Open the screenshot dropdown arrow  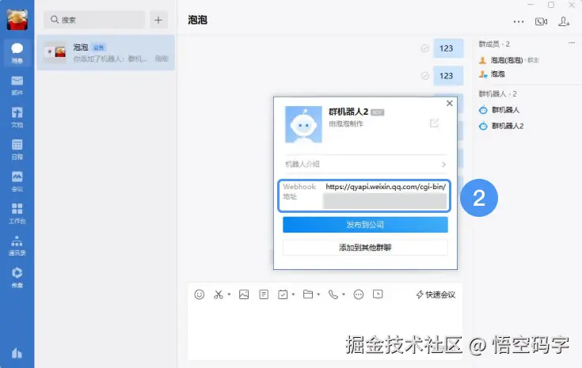[229, 294]
